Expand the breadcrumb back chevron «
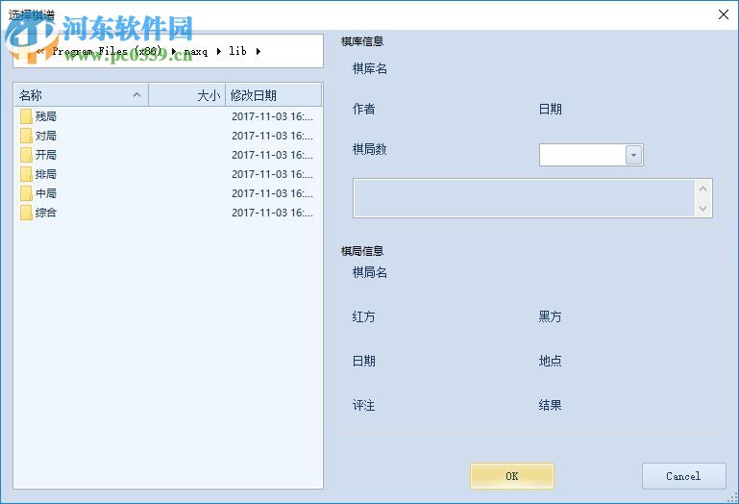 [x=40, y=51]
